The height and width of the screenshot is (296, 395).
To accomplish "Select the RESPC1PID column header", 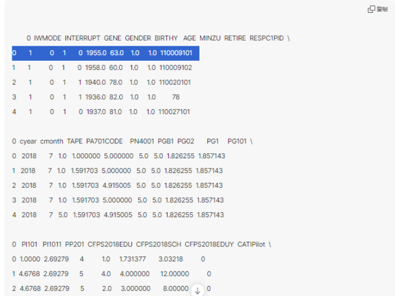I will tap(266, 38).
